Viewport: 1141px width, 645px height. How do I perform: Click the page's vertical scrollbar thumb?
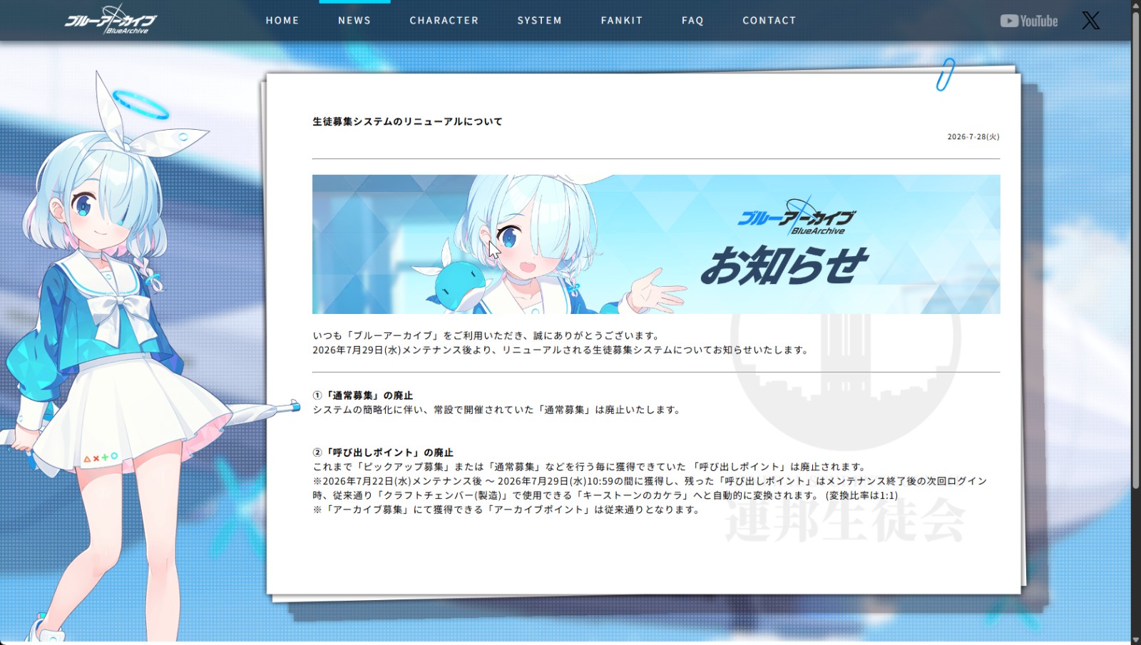tap(1135, 250)
